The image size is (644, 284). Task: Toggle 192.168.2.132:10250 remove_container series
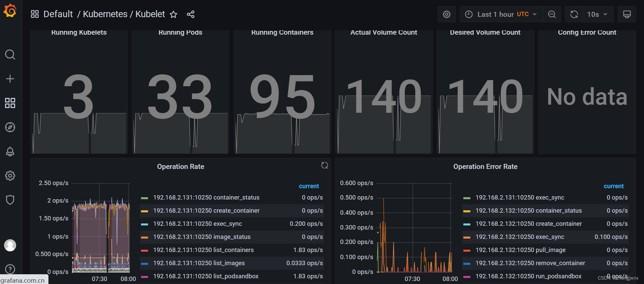click(x=530, y=263)
